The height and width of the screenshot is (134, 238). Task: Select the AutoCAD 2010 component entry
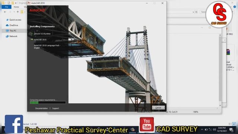click(40, 39)
